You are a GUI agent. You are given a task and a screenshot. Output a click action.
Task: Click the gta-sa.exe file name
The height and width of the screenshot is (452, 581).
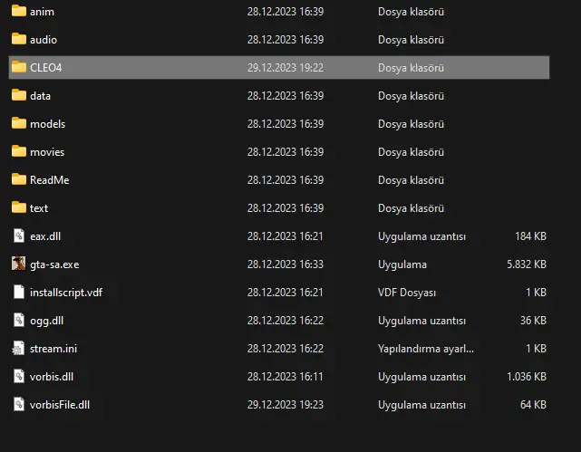click(x=54, y=264)
